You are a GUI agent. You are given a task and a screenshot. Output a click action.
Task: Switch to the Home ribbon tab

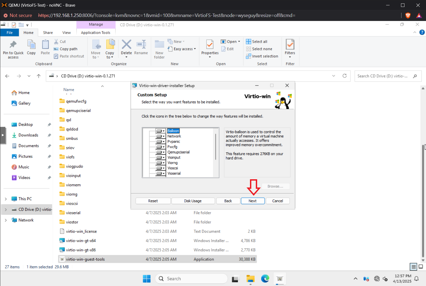click(28, 32)
